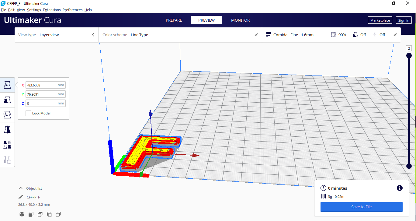Restore down the Cura window
The image size is (416, 221).
coord(394,3)
